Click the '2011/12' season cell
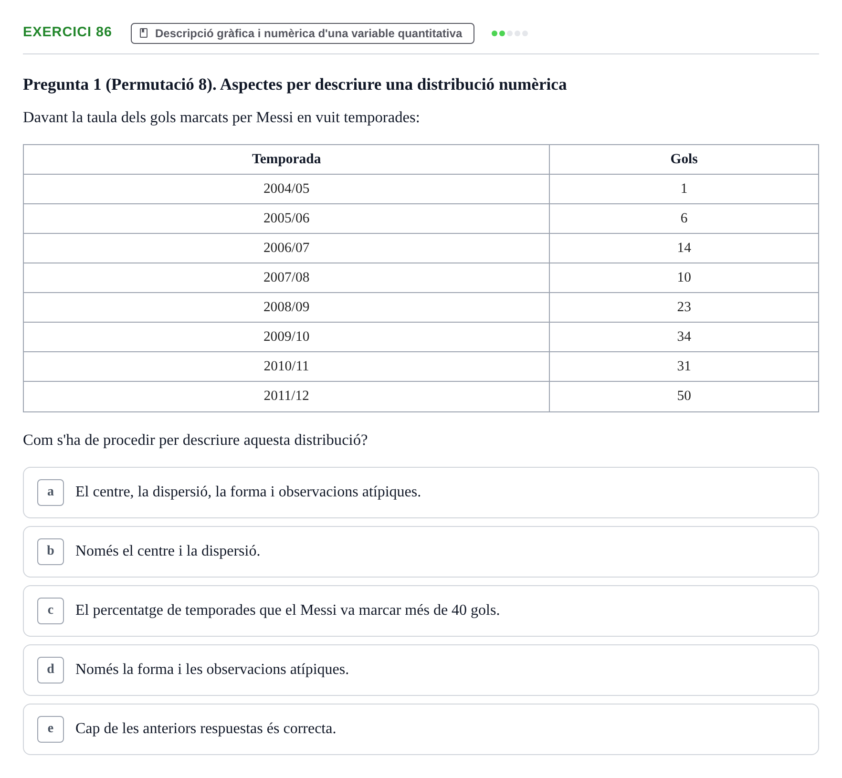Image resolution: width=842 pixels, height=778 pixels. [286, 396]
